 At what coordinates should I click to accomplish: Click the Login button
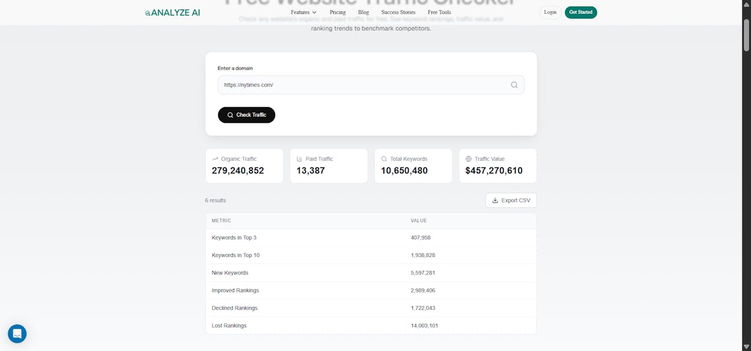550,12
